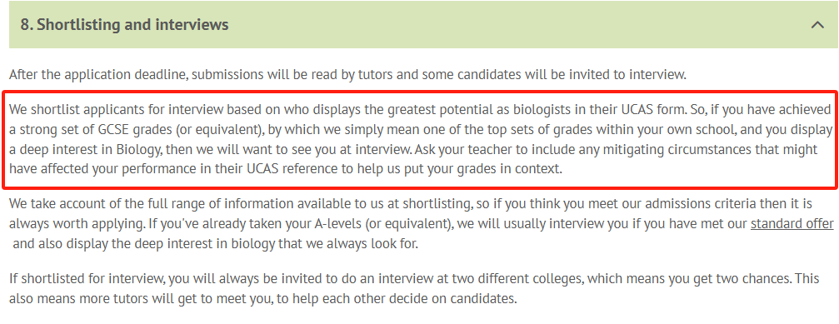Click the red-outlined shortlisting paragraph
The image size is (839, 324).
[x=420, y=140]
